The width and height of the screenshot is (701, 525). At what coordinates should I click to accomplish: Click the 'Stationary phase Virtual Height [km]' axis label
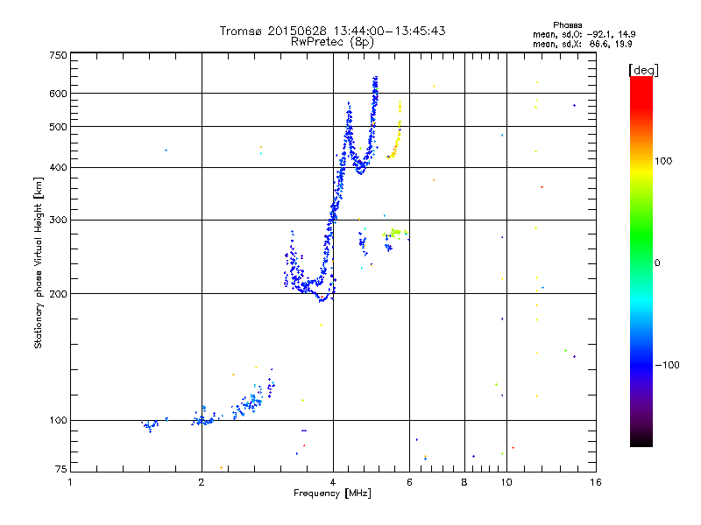(x=38, y=263)
